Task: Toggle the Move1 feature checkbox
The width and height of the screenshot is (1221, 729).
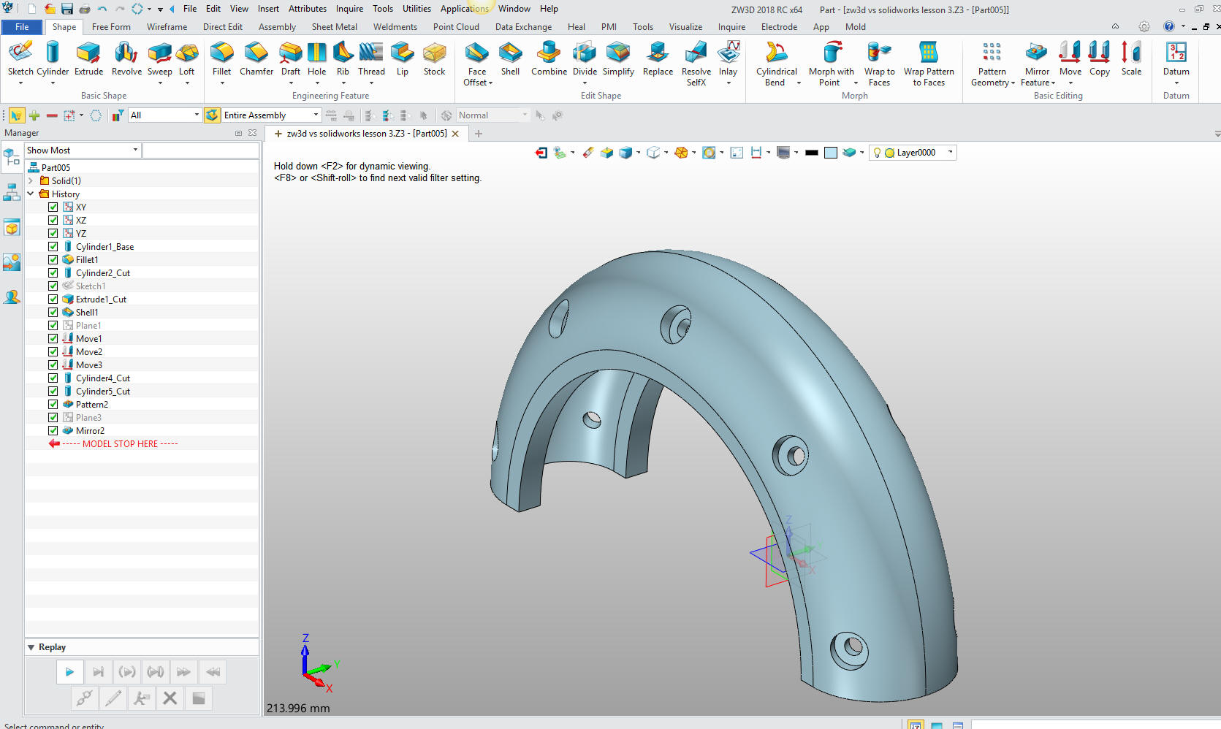Action: click(x=53, y=339)
